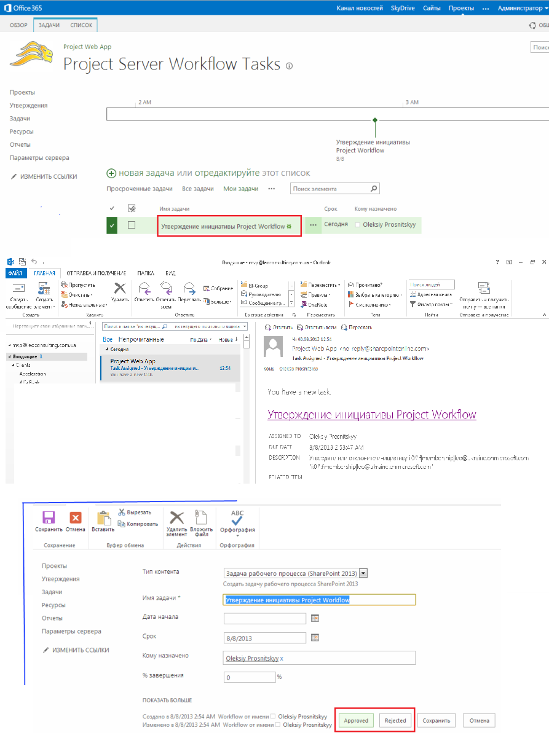Click Ответить in the Outlook ribbon

144,292
